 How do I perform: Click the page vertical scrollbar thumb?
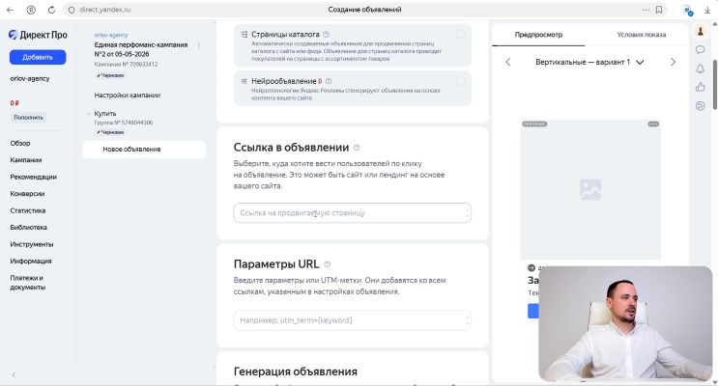click(715, 85)
